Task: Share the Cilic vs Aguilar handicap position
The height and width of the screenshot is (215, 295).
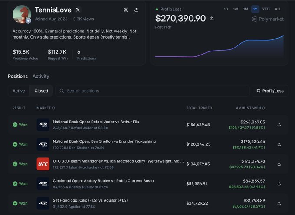Action: [x=279, y=203]
